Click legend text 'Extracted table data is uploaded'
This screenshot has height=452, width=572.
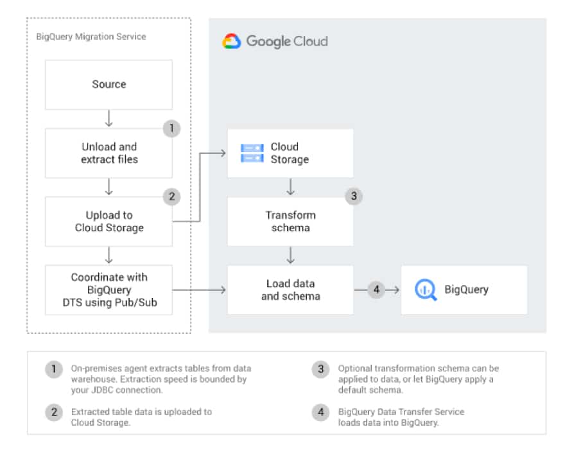click(141, 417)
